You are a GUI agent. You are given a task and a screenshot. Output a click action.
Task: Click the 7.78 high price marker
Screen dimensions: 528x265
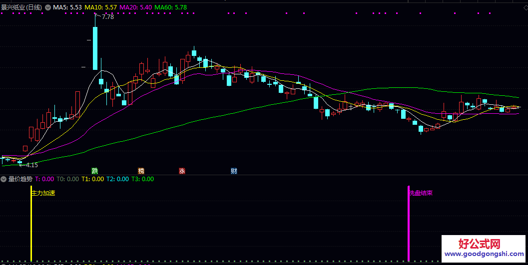[x=107, y=17]
